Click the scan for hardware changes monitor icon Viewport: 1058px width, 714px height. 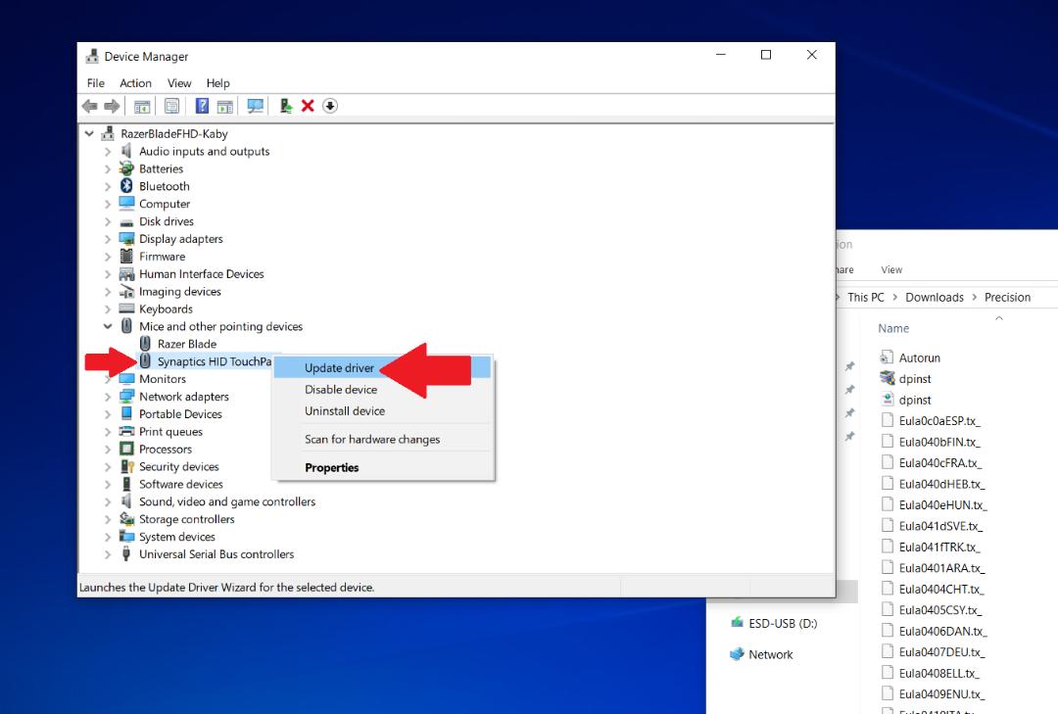pos(255,106)
